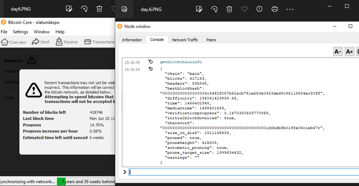Click the "blocks": 417163 line

pyautogui.click(x=185, y=78)
